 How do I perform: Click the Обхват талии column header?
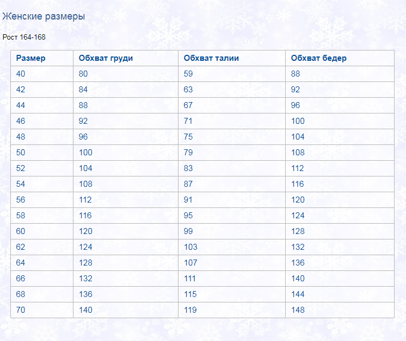coord(211,58)
